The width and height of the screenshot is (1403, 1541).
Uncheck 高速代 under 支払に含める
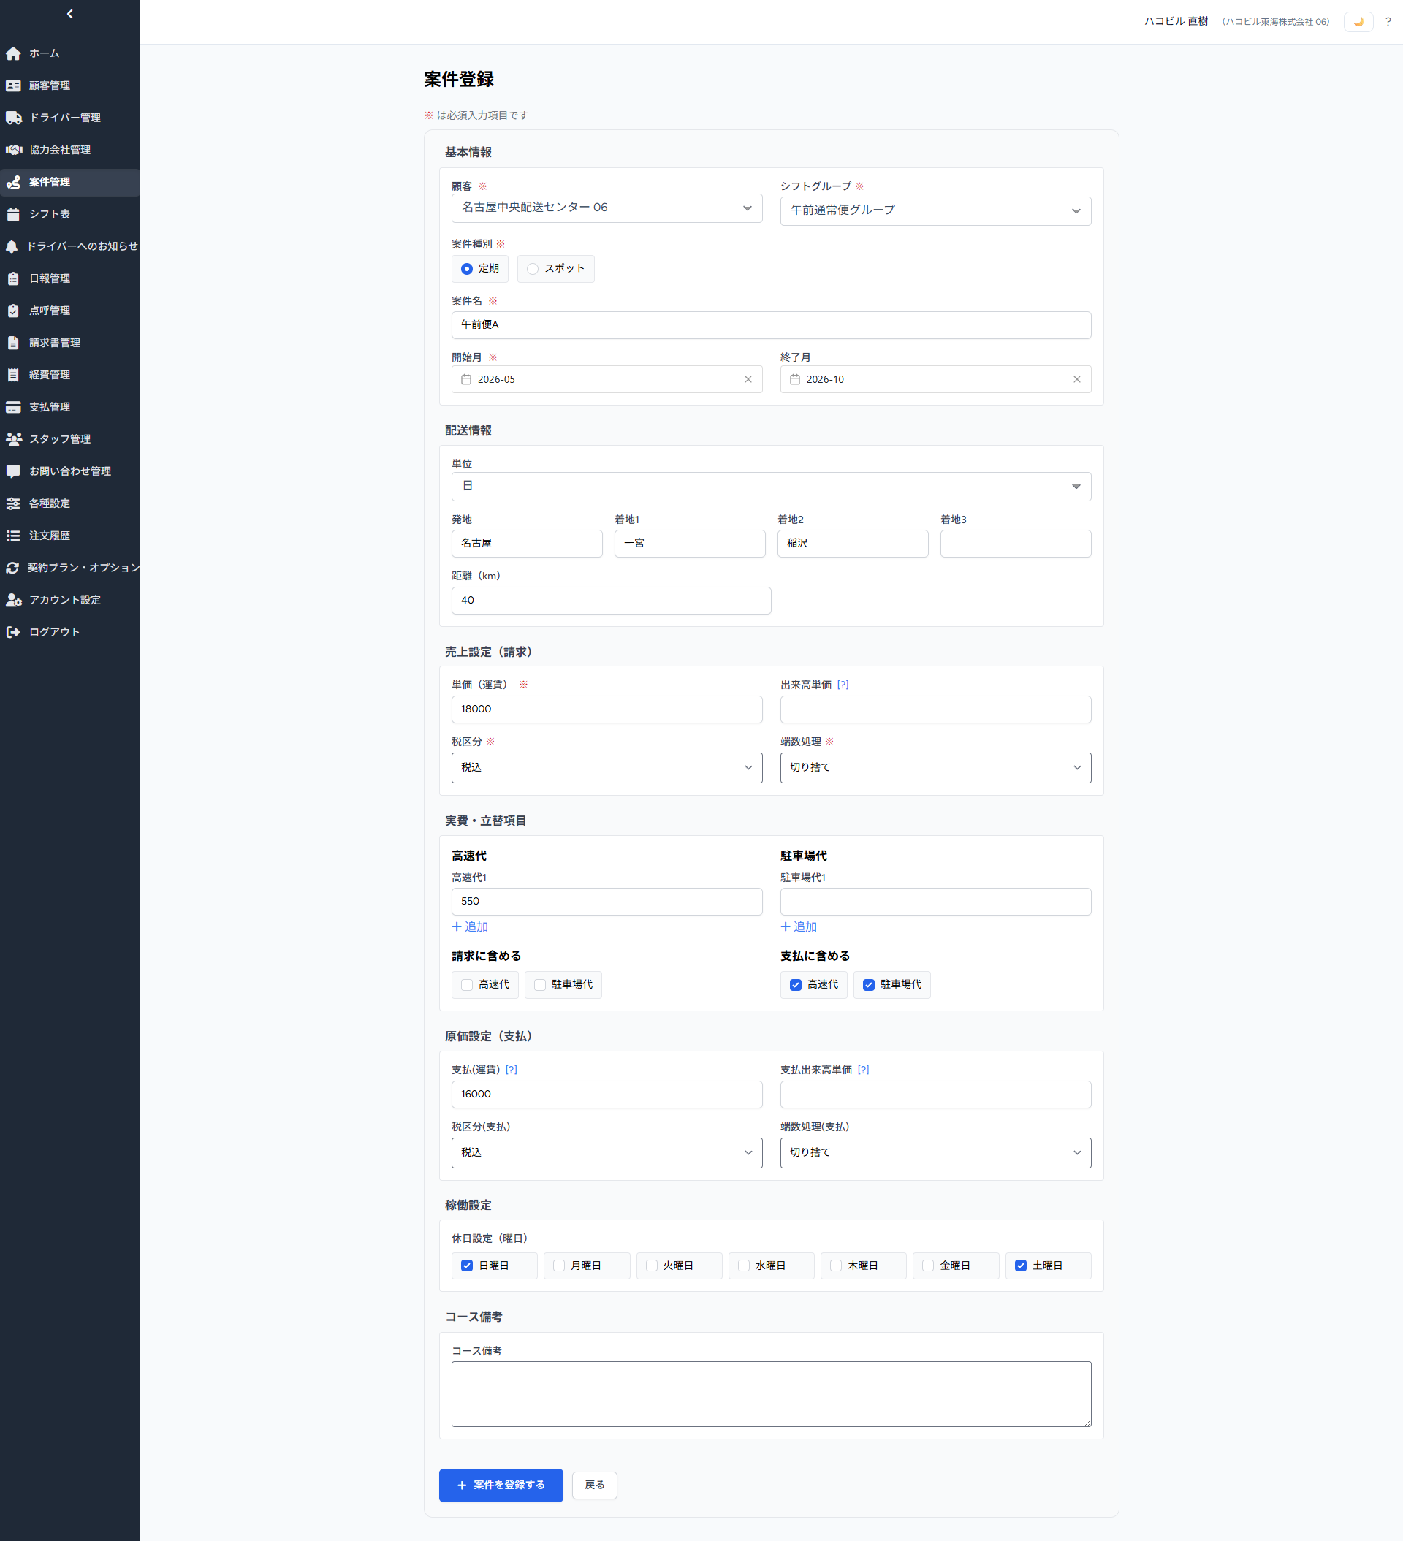795,984
